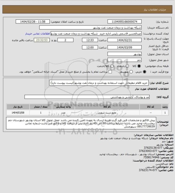Click the request creator name field
Viewport: 175px width, 193px height.
(x=96, y=34)
